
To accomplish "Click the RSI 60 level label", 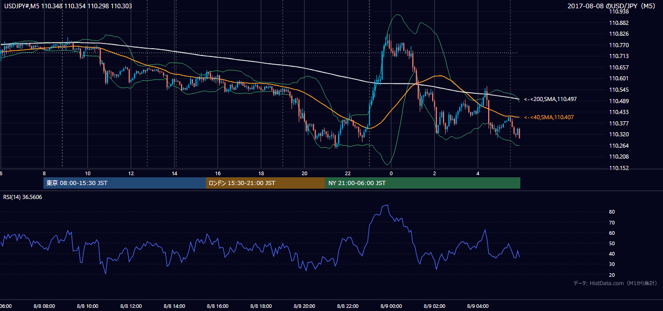I will pyautogui.click(x=612, y=233).
